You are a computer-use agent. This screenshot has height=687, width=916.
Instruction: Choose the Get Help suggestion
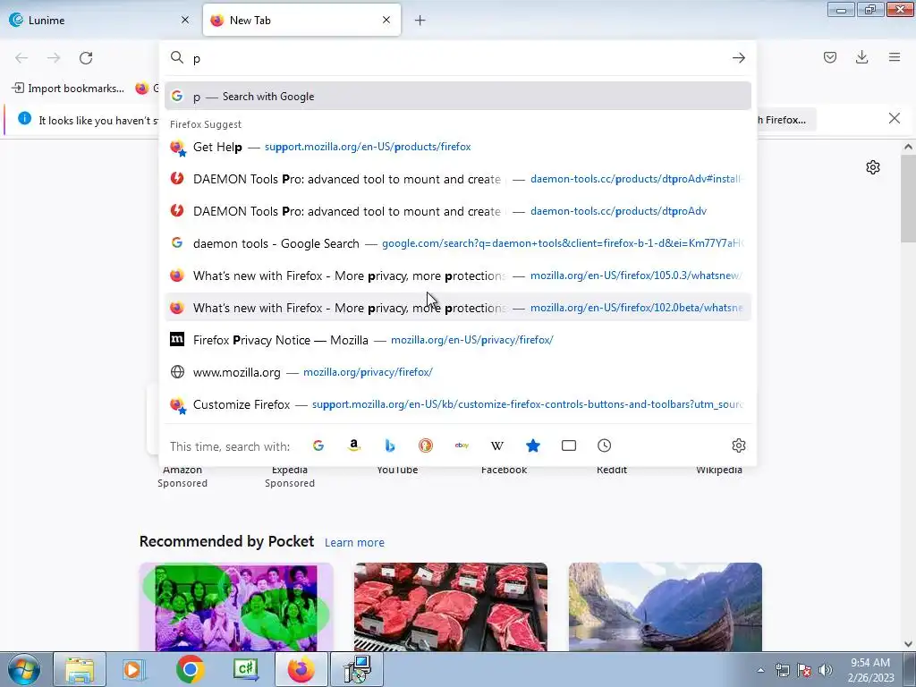tap(457, 147)
